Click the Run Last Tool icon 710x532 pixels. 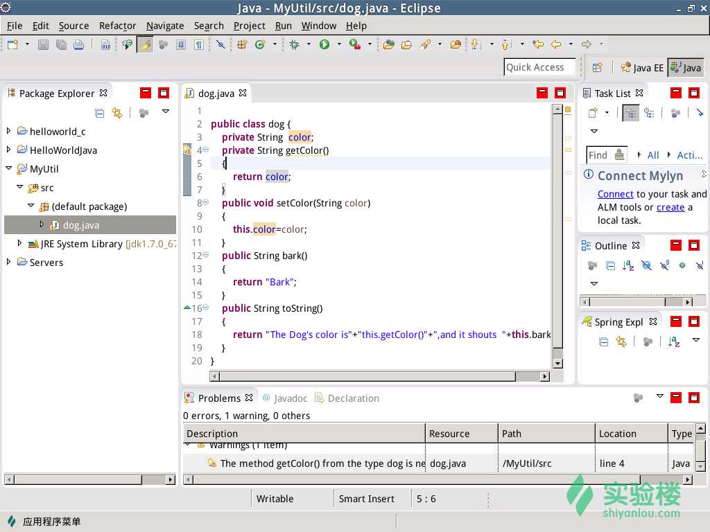point(354,44)
